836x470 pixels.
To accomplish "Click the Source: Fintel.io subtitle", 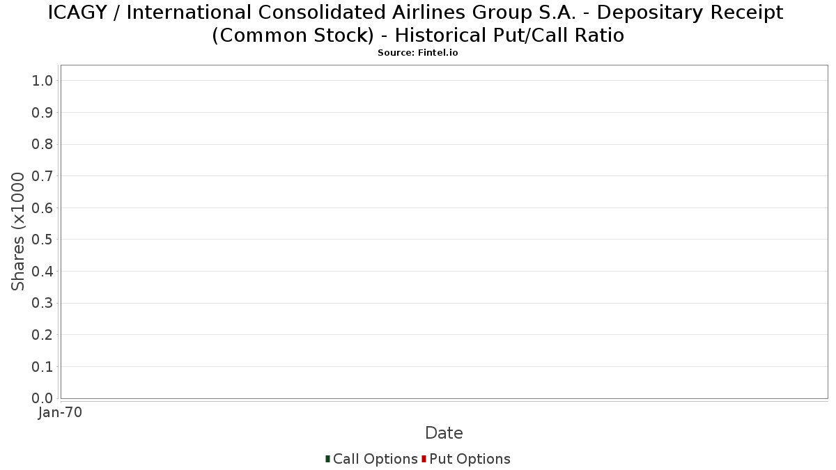I will tap(418, 53).
